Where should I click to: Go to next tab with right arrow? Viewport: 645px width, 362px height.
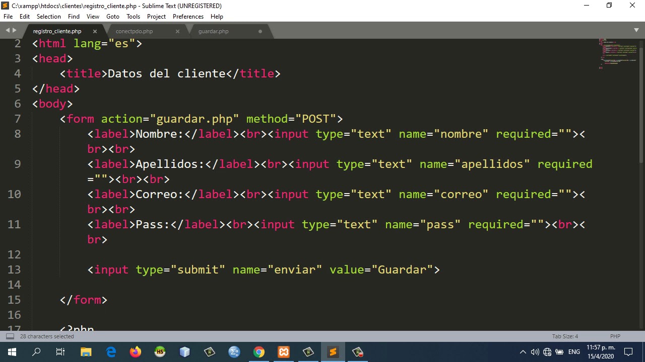[15, 31]
